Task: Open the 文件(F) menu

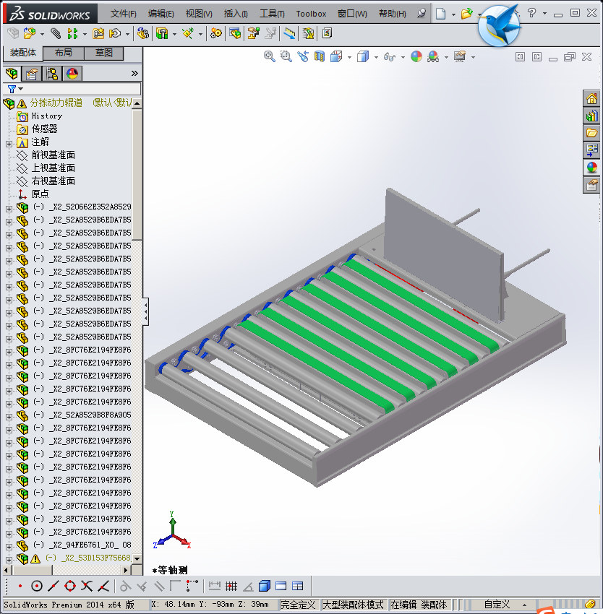Action: tap(123, 14)
